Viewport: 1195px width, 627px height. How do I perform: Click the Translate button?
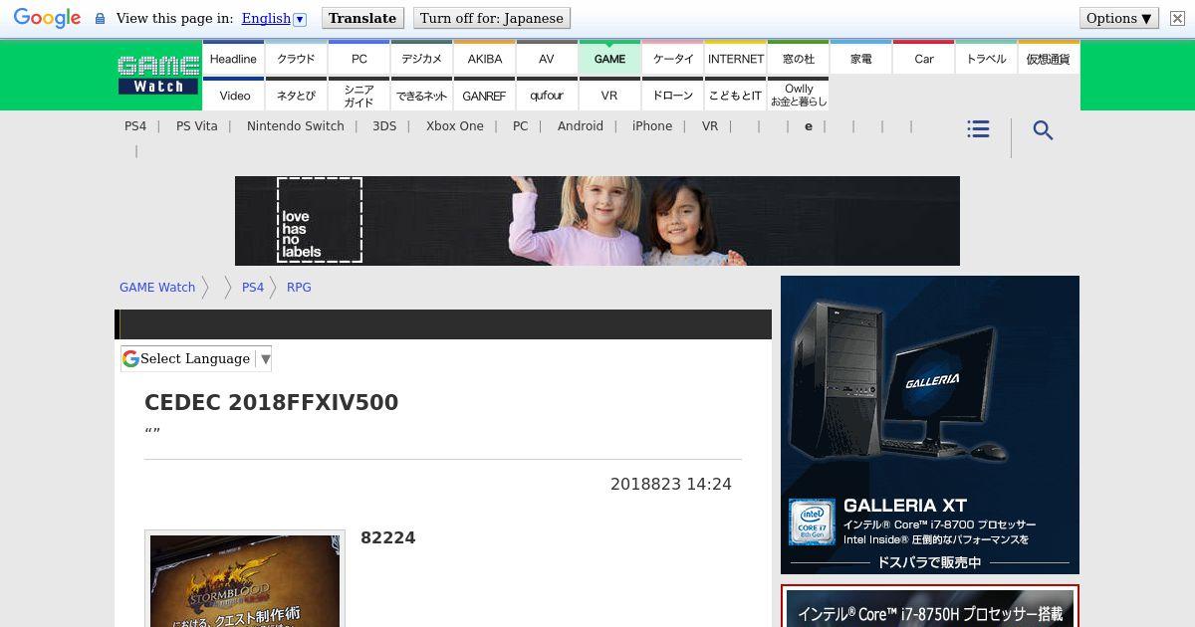coord(362,18)
